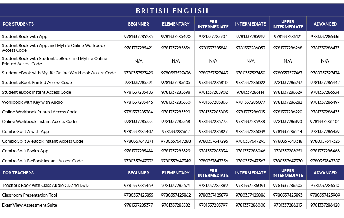This screenshot has height=218, width=344.
Task: Select the Classroom Presentation Tool row label
Action: 29,195
